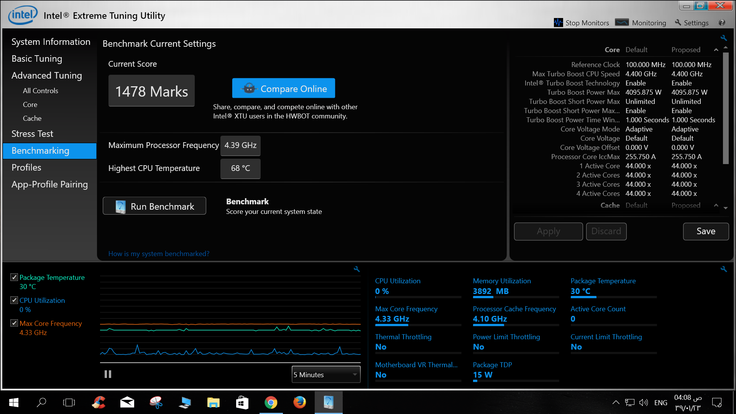Launch Chrome from taskbar
The height and width of the screenshot is (414, 736).
(271, 402)
